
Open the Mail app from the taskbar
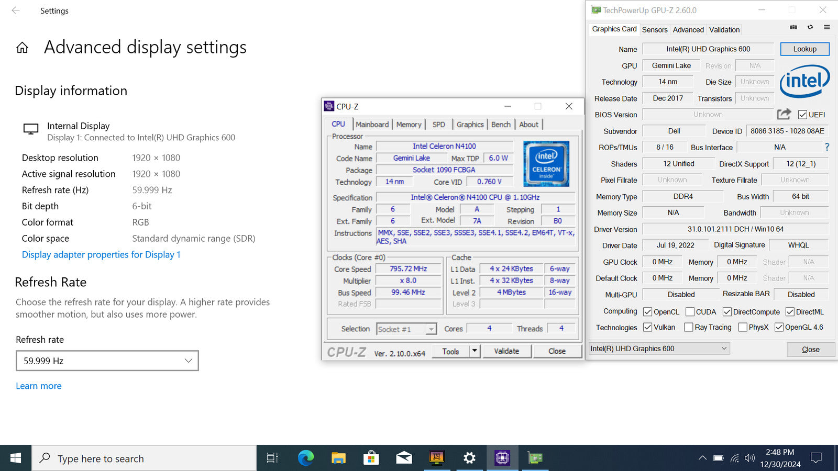[x=404, y=458]
